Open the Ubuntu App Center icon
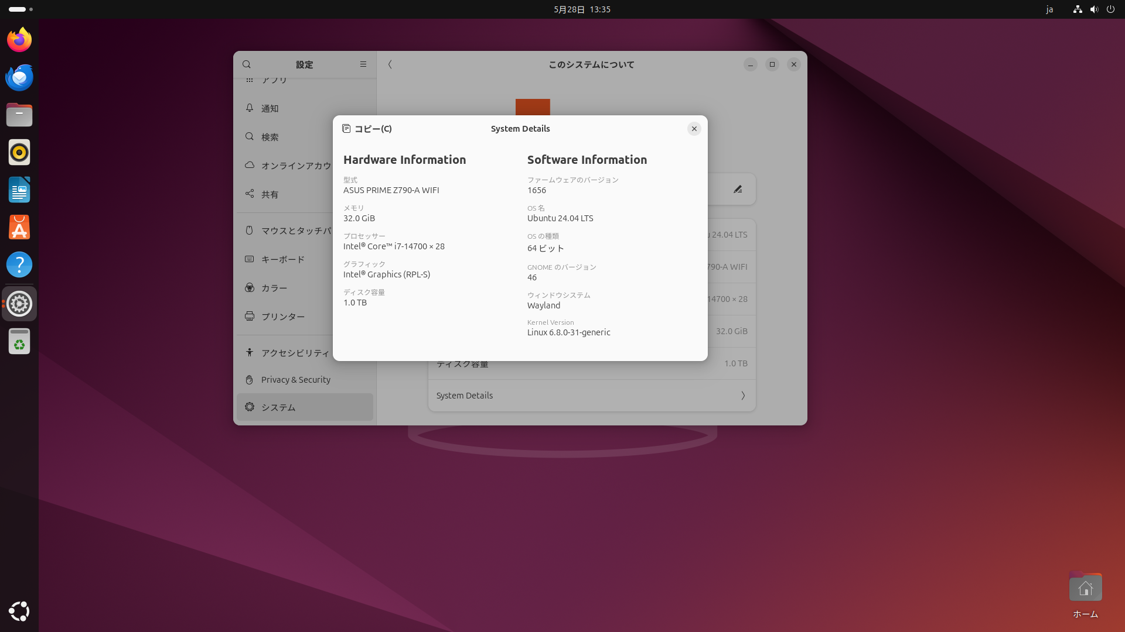 19,227
